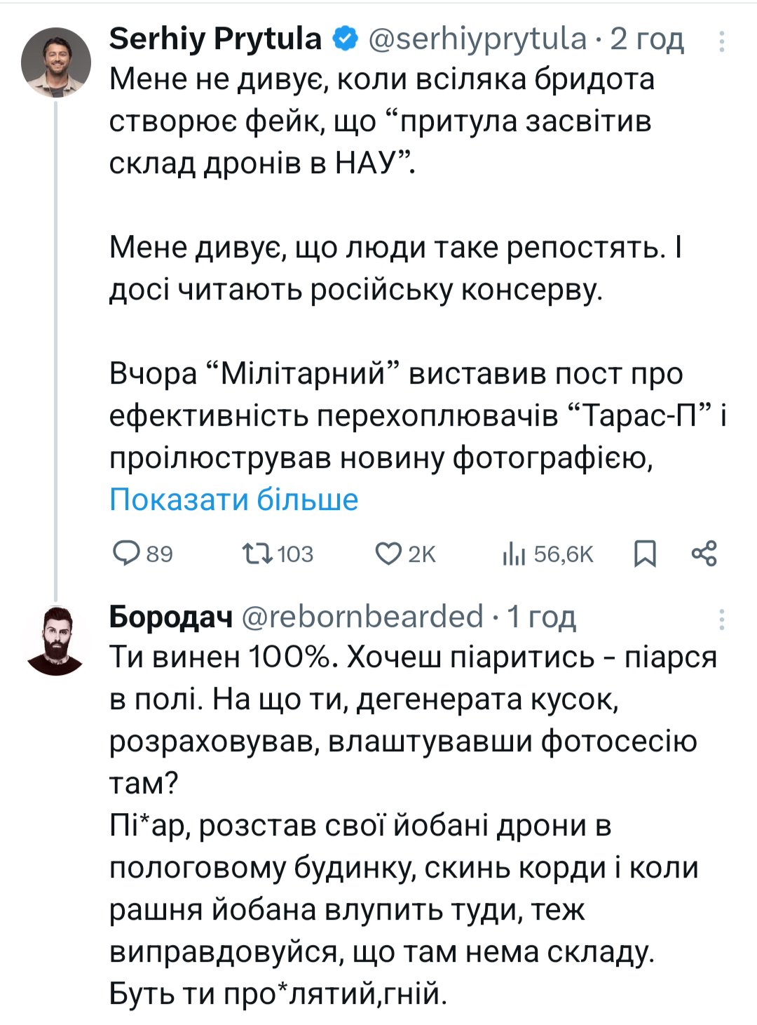The width and height of the screenshot is (757, 1025).
Task: Tap the share icon on the tweet
Action: click(704, 554)
